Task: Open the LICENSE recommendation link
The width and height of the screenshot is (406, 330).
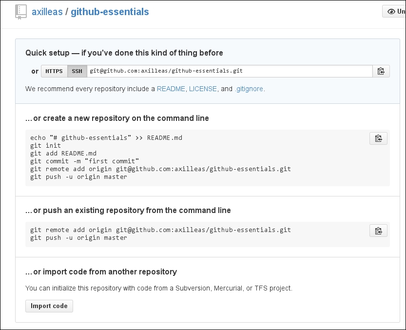Action: [x=203, y=89]
